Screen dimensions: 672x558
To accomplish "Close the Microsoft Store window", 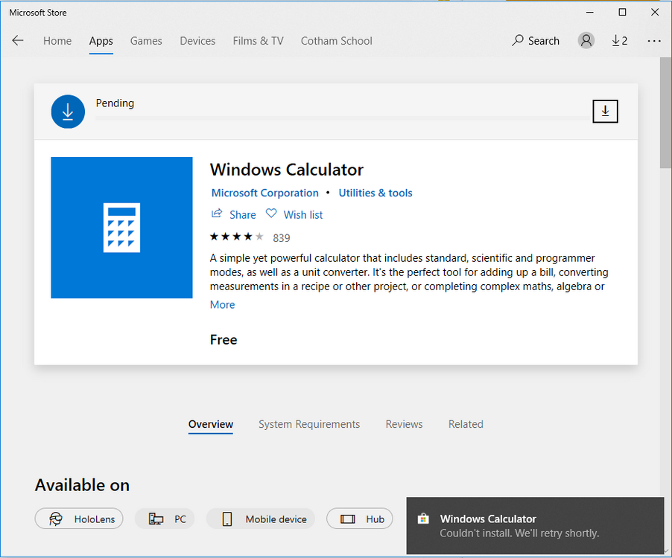I will click(655, 12).
